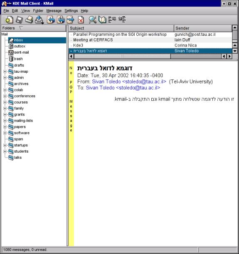Expand the conferences folder tree node
Screen dimensions: 239x254
[5, 96]
